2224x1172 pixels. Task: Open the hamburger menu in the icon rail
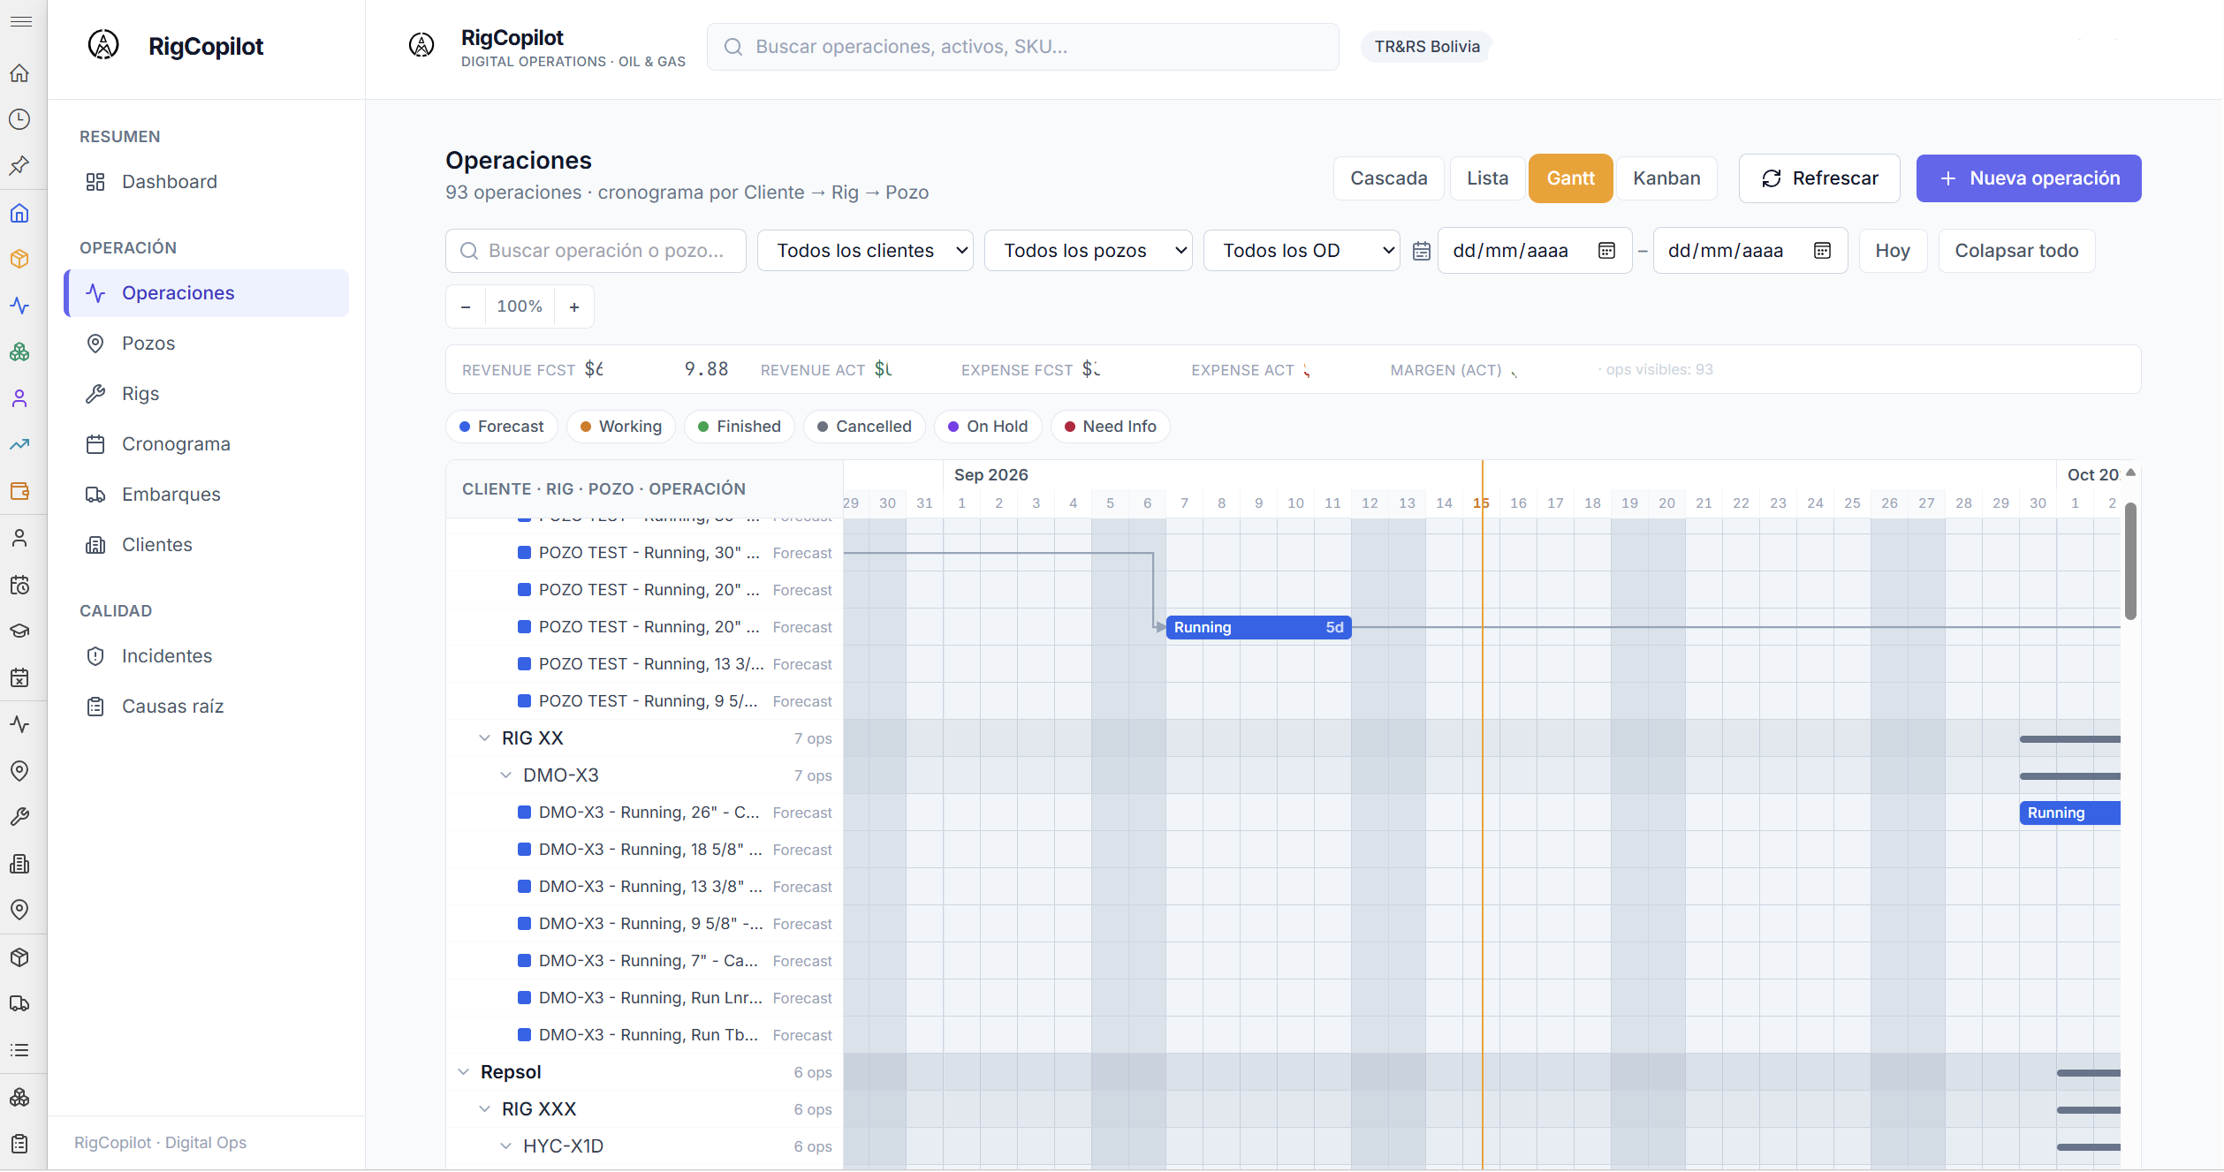20,21
